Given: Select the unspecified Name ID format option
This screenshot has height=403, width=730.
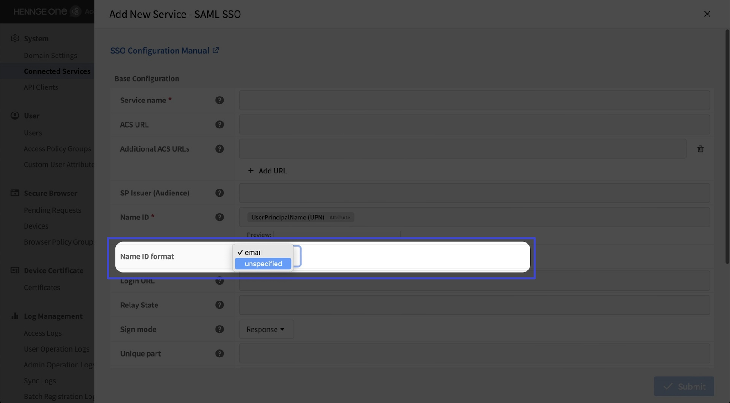Looking at the screenshot, I should (263, 264).
